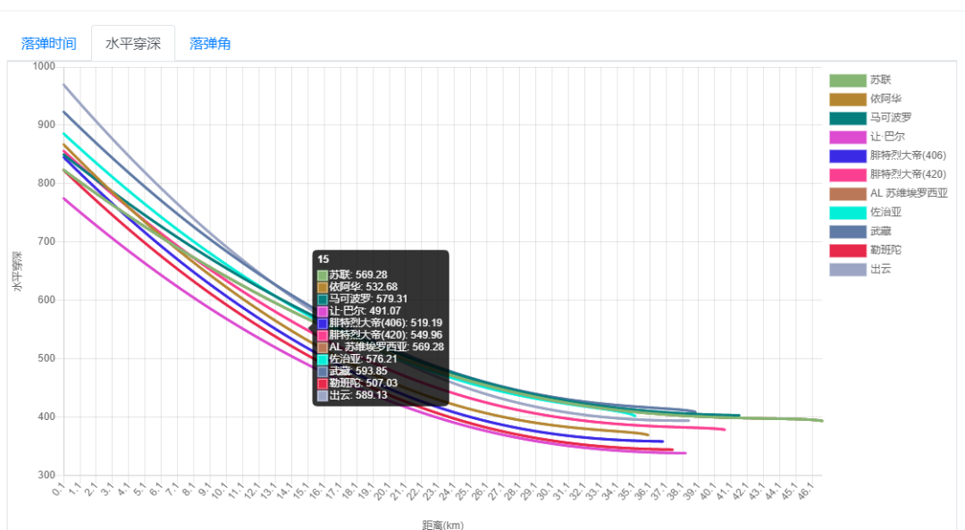Hide the 让·巴尔 series via its legend swatch

847,138
